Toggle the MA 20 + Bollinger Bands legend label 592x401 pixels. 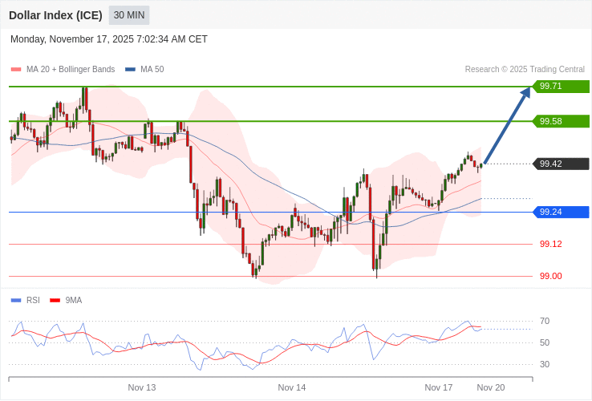coord(71,70)
